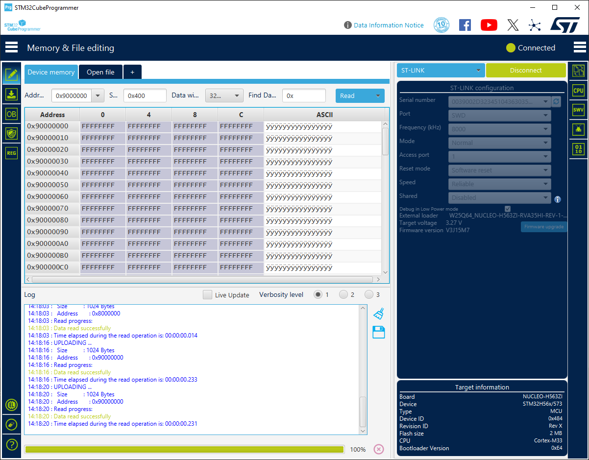Select the CPU core panel icon
This screenshot has height=460, width=589.
coord(578,90)
